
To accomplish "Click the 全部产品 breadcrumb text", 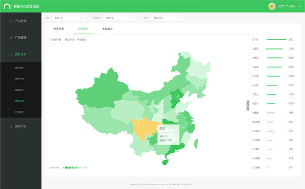I will pos(57,40).
